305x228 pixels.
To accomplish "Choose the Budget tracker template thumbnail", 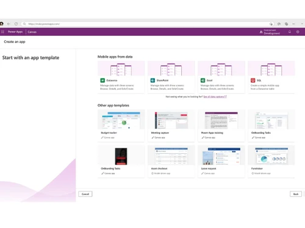I will pos(121,120).
